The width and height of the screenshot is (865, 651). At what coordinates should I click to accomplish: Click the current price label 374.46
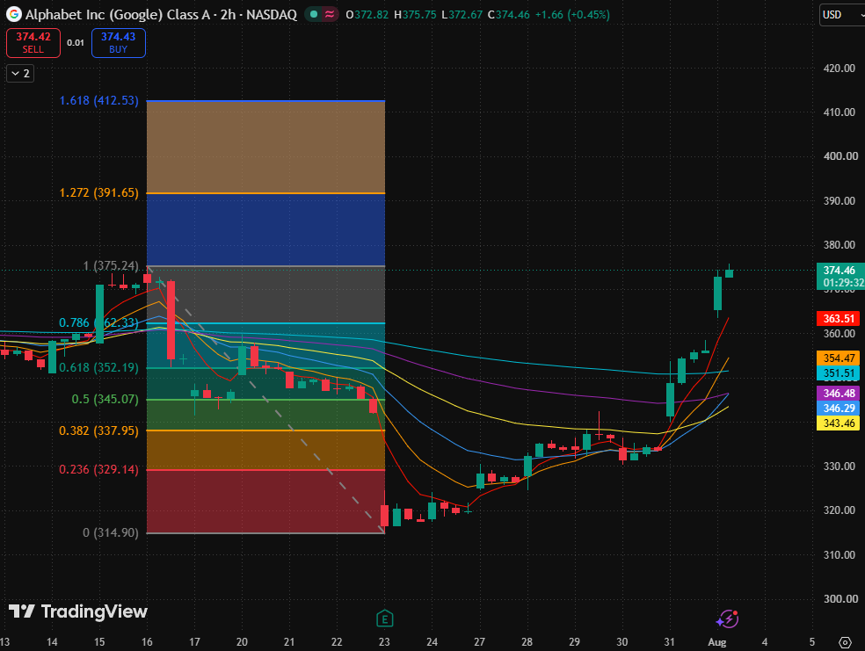coord(840,270)
